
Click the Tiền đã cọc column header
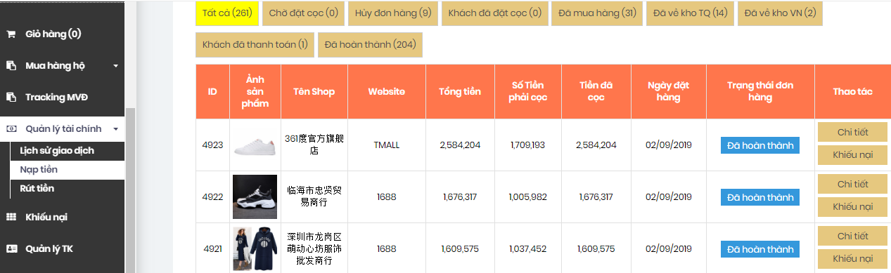pyautogui.click(x=596, y=92)
